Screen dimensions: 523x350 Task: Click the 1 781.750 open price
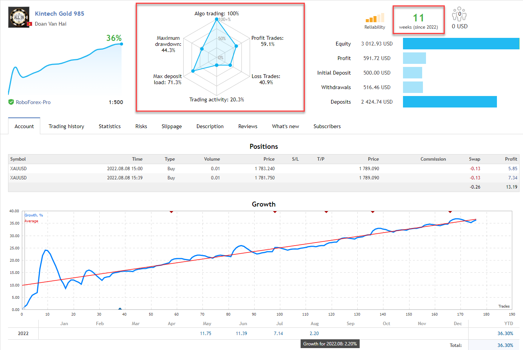(265, 178)
